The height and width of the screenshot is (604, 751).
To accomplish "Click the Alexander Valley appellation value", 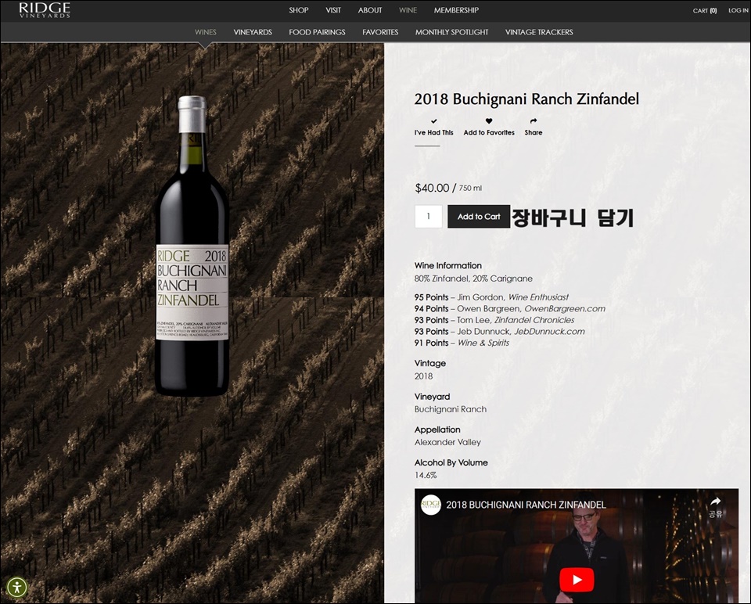I will 447,442.
